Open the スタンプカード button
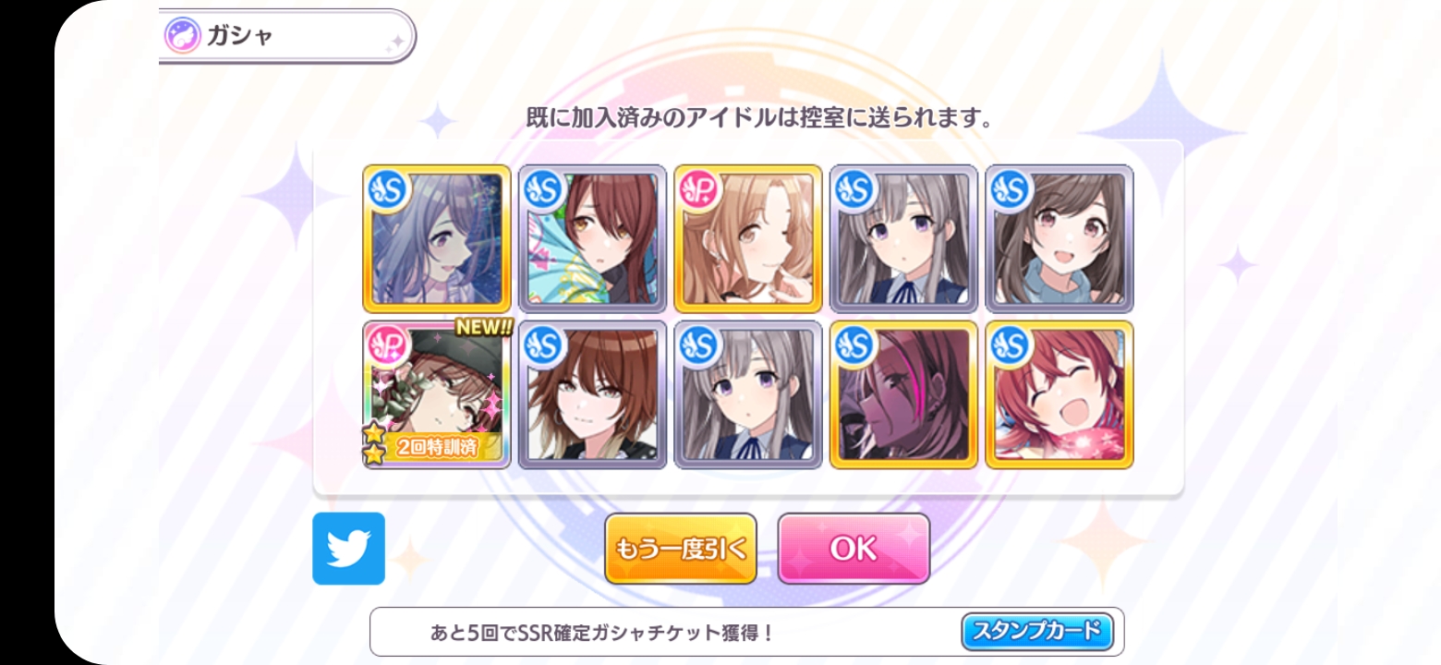The image size is (1441, 665). (1037, 632)
